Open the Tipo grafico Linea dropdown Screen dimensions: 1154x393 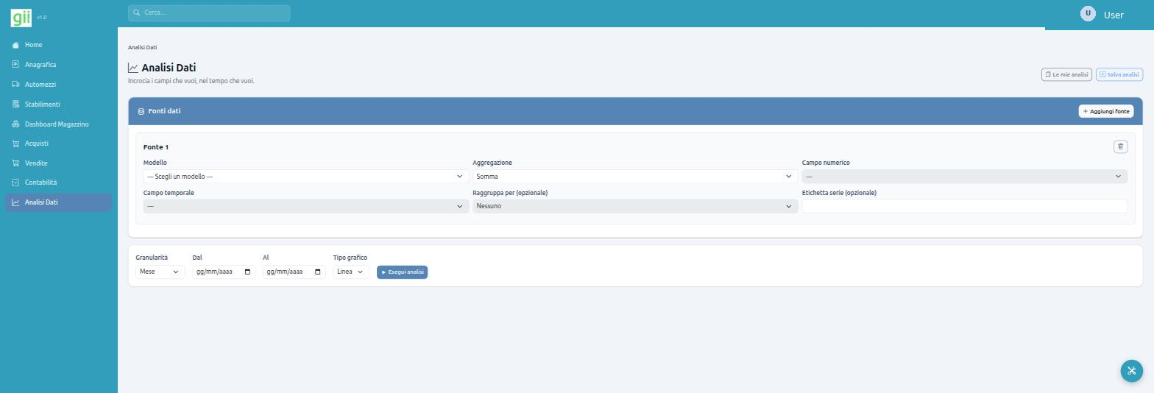351,272
